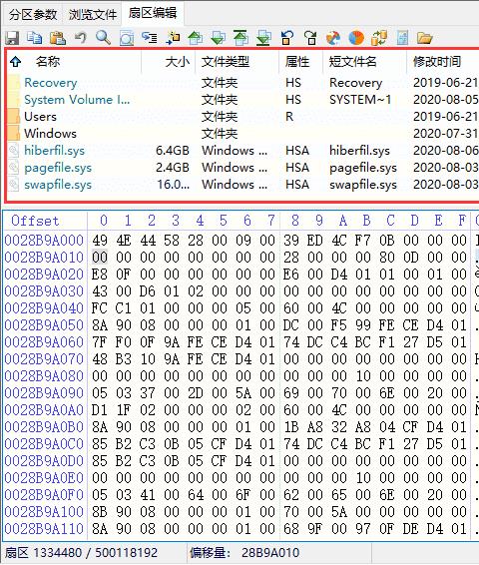Click the Undo arrow icon

coord(80,38)
